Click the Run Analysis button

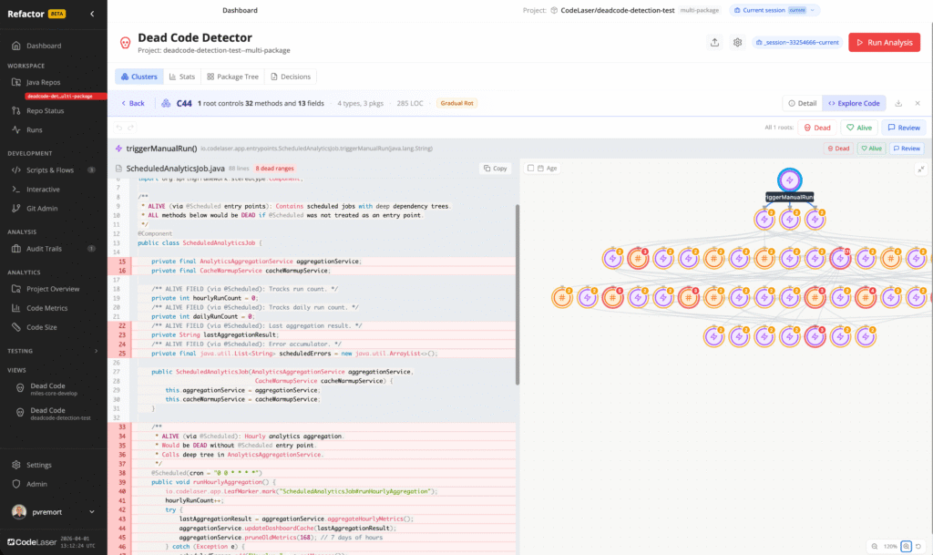pos(884,42)
